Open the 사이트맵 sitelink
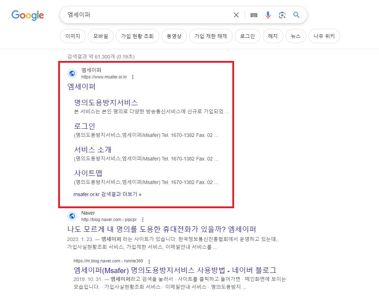Screen dimensions: 379x297 coord(88,173)
